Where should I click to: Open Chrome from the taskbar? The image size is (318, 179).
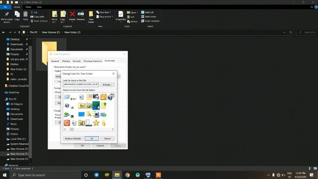pyautogui.click(x=127, y=175)
